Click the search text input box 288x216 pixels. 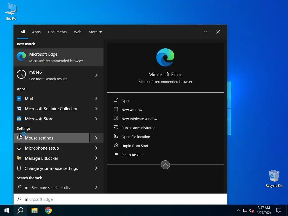click(x=120, y=199)
